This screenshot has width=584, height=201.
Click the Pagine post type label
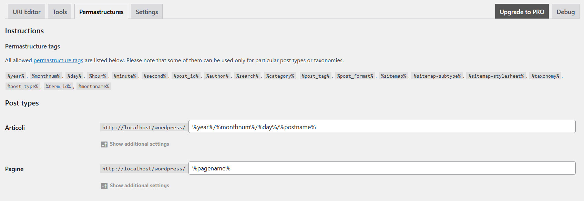(14, 169)
